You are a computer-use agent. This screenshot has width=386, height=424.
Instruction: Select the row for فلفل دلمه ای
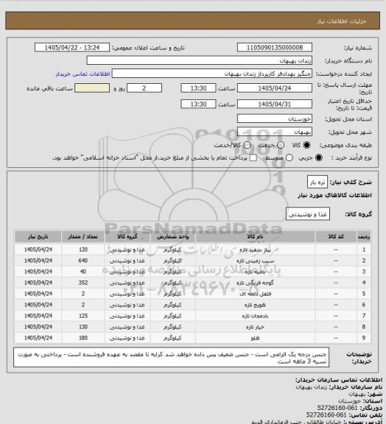coord(193,294)
